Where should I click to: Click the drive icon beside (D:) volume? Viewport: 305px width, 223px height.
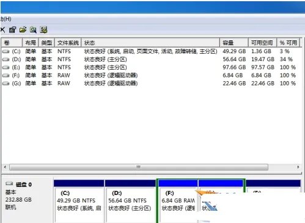pyautogui.click(x=6, y=59)
